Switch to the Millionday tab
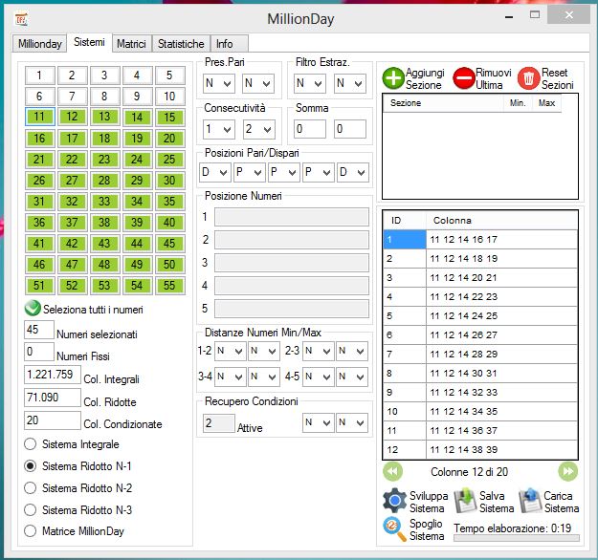This screenshot has height=560, width=598. pos(39,44)
